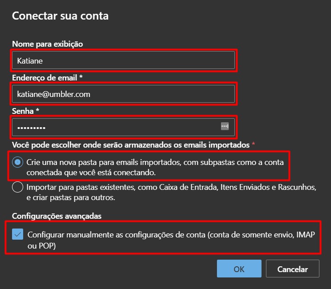Click the Cancelar button
Image resolution: width=331 pixels, height=289 pixels.
(292, 269)
